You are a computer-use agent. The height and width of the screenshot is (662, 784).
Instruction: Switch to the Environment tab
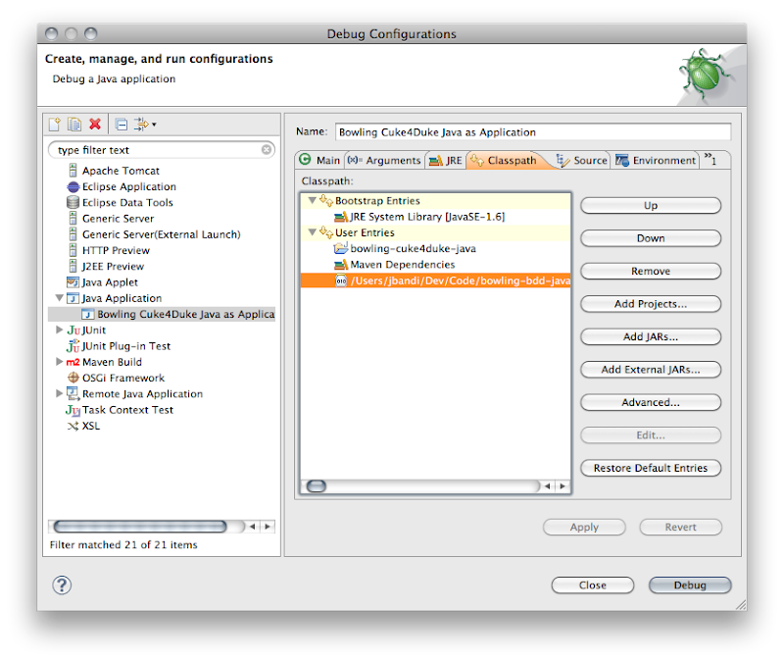point(656,160)
